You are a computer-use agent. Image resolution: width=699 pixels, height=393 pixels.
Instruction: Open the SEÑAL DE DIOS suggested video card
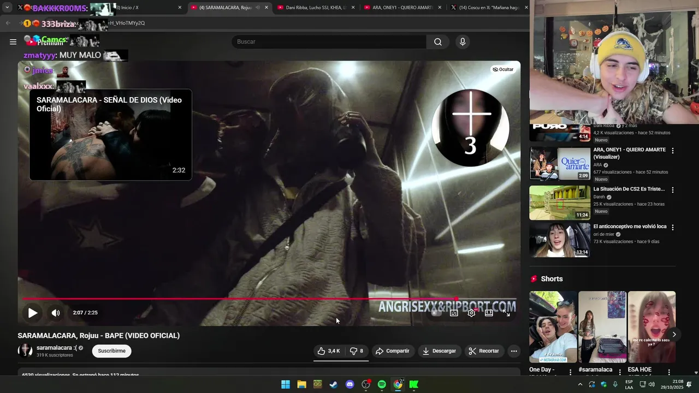[x=110, y=135]
